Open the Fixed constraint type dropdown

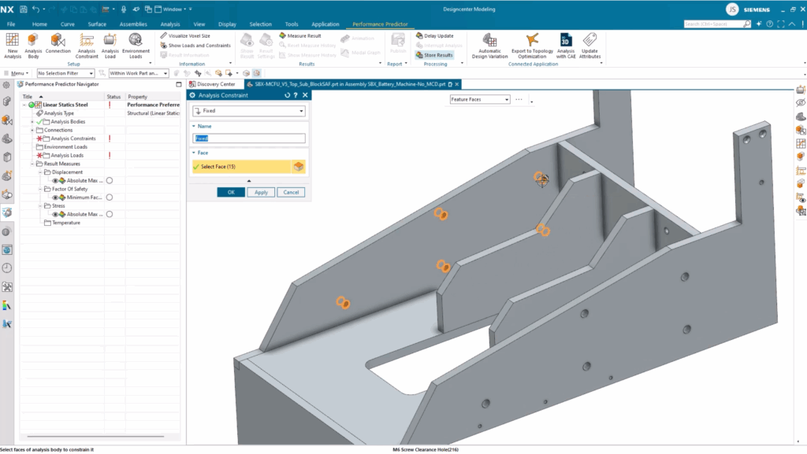(249, 111)
